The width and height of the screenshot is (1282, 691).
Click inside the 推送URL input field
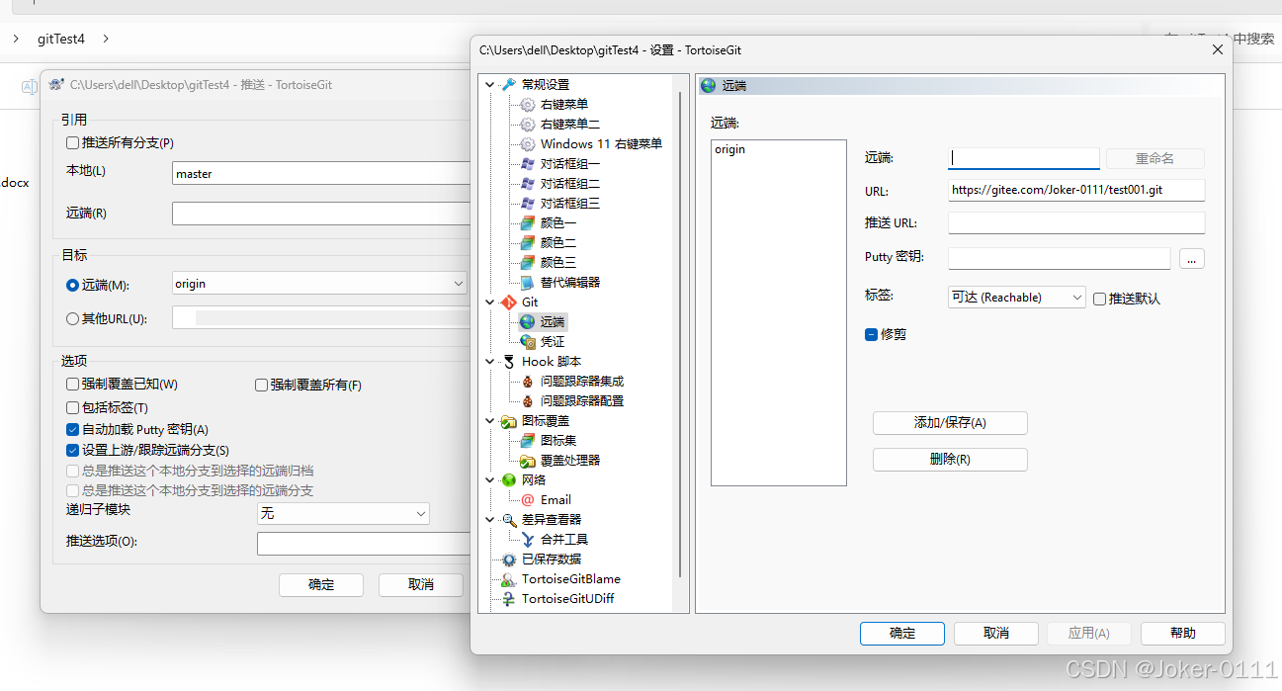[1075, 222]
